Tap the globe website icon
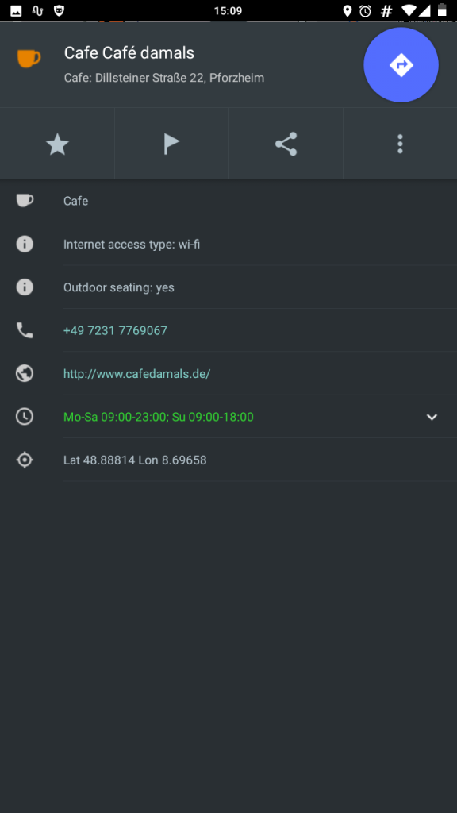Screen dimensions: 457x813 tap(25, 373)
